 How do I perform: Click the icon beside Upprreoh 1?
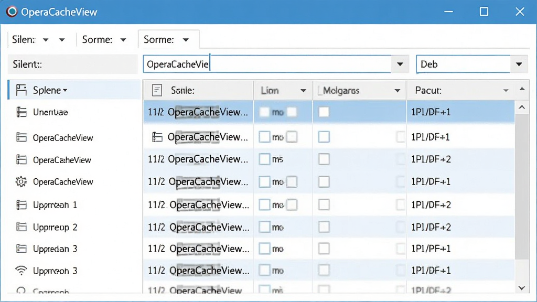pos(21,205)
